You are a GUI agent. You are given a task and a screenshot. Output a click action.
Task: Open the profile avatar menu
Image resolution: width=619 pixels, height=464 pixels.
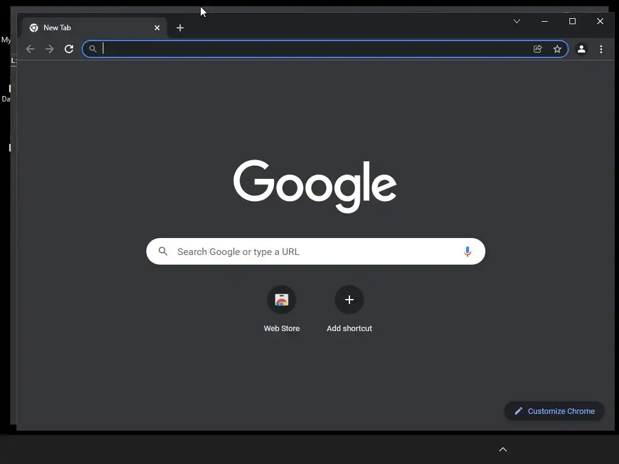tap(581, 49)
